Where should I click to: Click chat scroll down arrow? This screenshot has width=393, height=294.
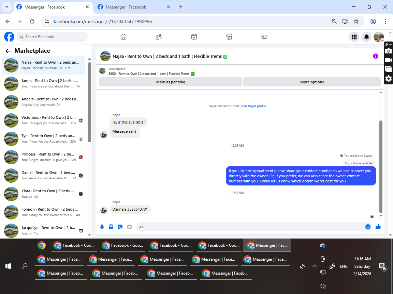pyautogui.click(x=381, y=216)
